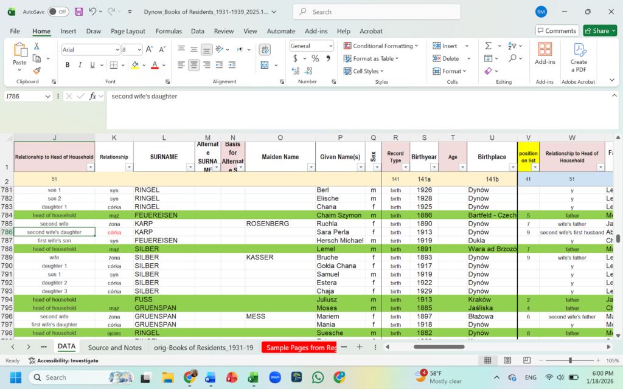Toggle Wrap Text button
Image resolution: width=623 pixels, height=389 pixels.
tap(265, 50)
